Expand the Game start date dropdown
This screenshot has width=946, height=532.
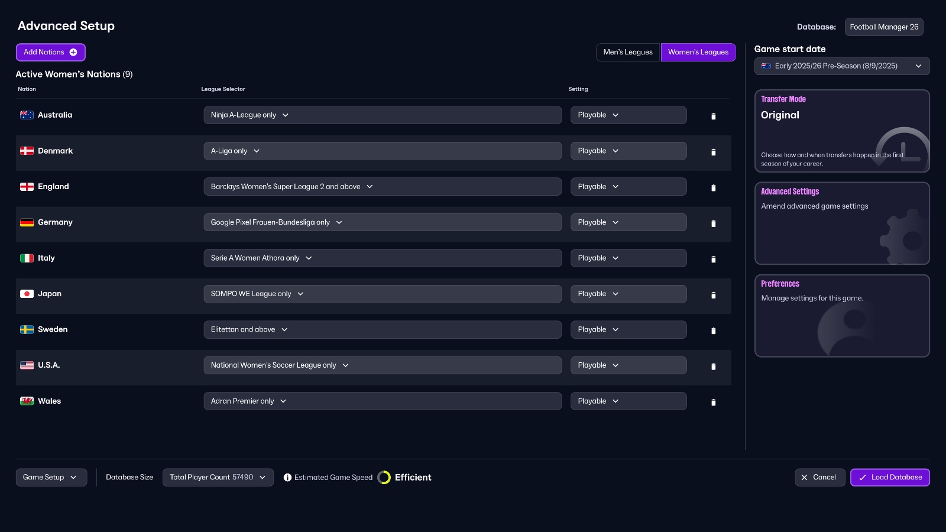841,66
